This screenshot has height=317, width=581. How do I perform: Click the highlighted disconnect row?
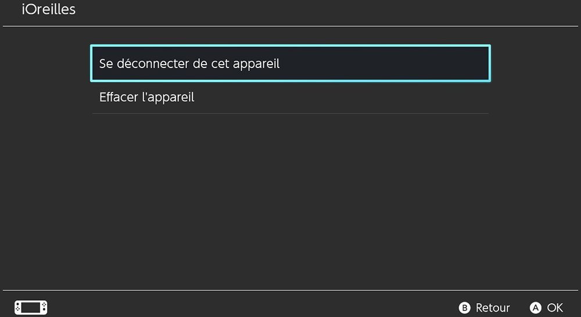tap(290, 63)
